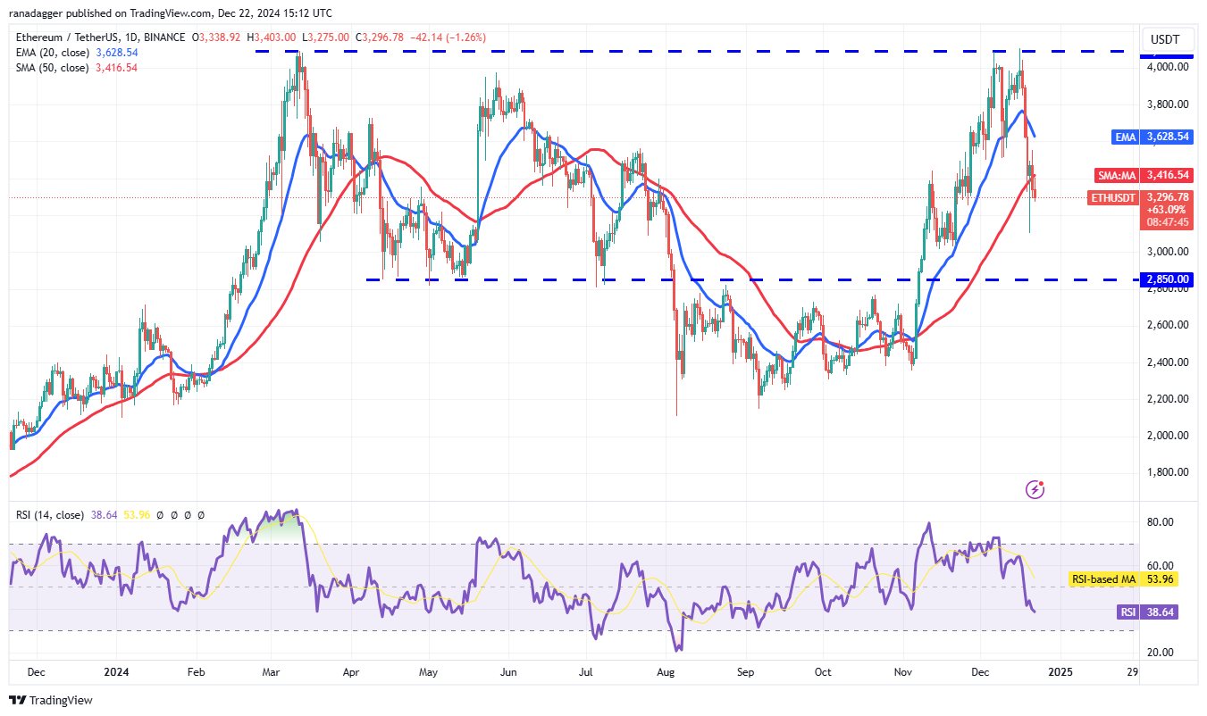The width and height of the screenshot is (1207, 716).
Task: Click the 2025 label on time axis
Action: coord(1060,671)
